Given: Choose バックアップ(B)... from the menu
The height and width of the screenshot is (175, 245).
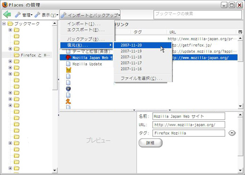Looking at the screenshot, I should (87, 39).
